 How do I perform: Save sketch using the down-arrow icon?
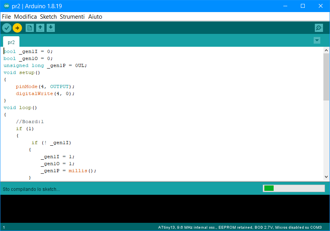pyautogui.click(x=51, y=28)
